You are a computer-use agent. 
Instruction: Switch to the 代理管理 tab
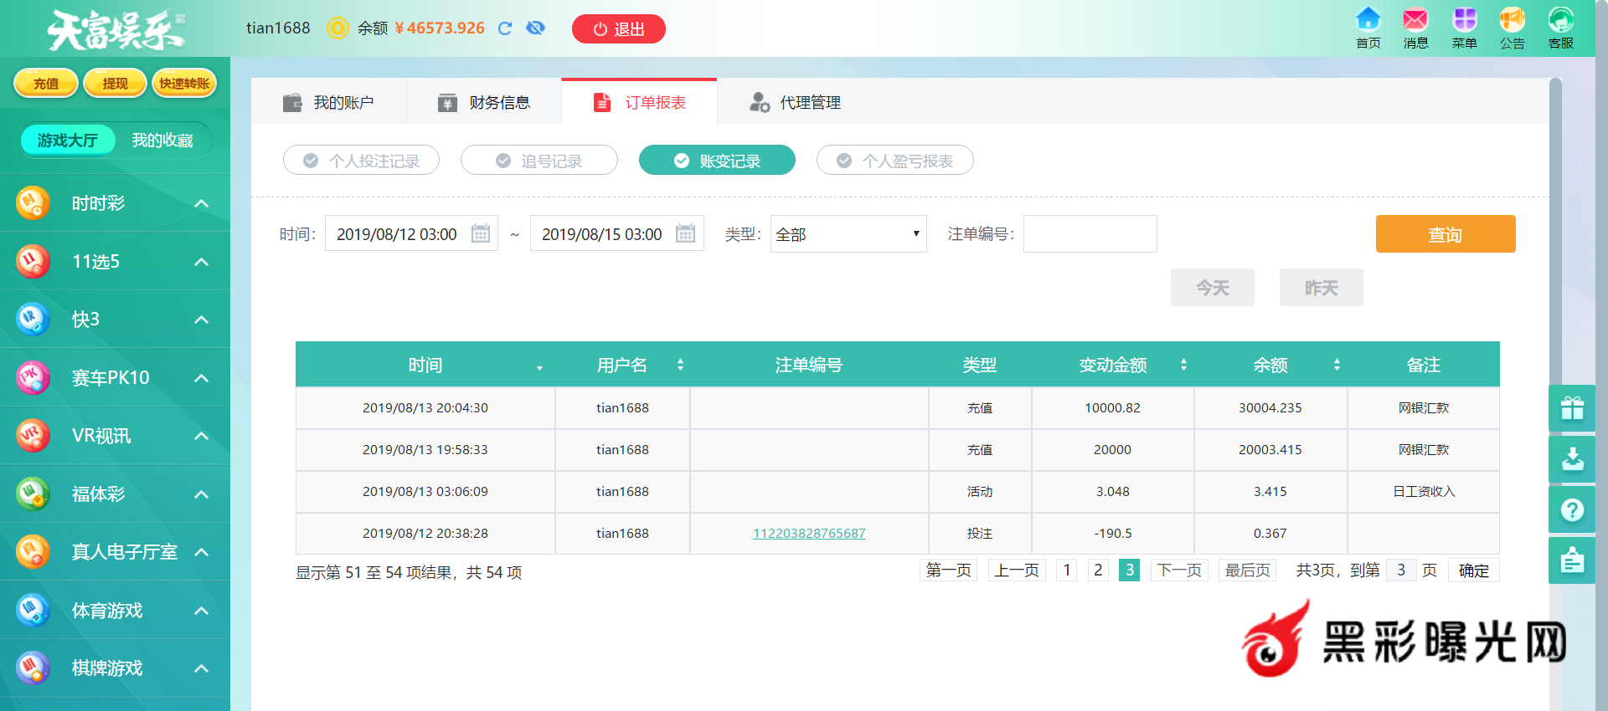click(x=794, y=103)
